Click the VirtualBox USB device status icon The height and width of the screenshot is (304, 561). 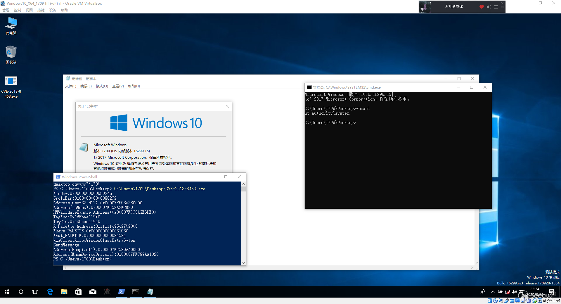coord(507,301)
